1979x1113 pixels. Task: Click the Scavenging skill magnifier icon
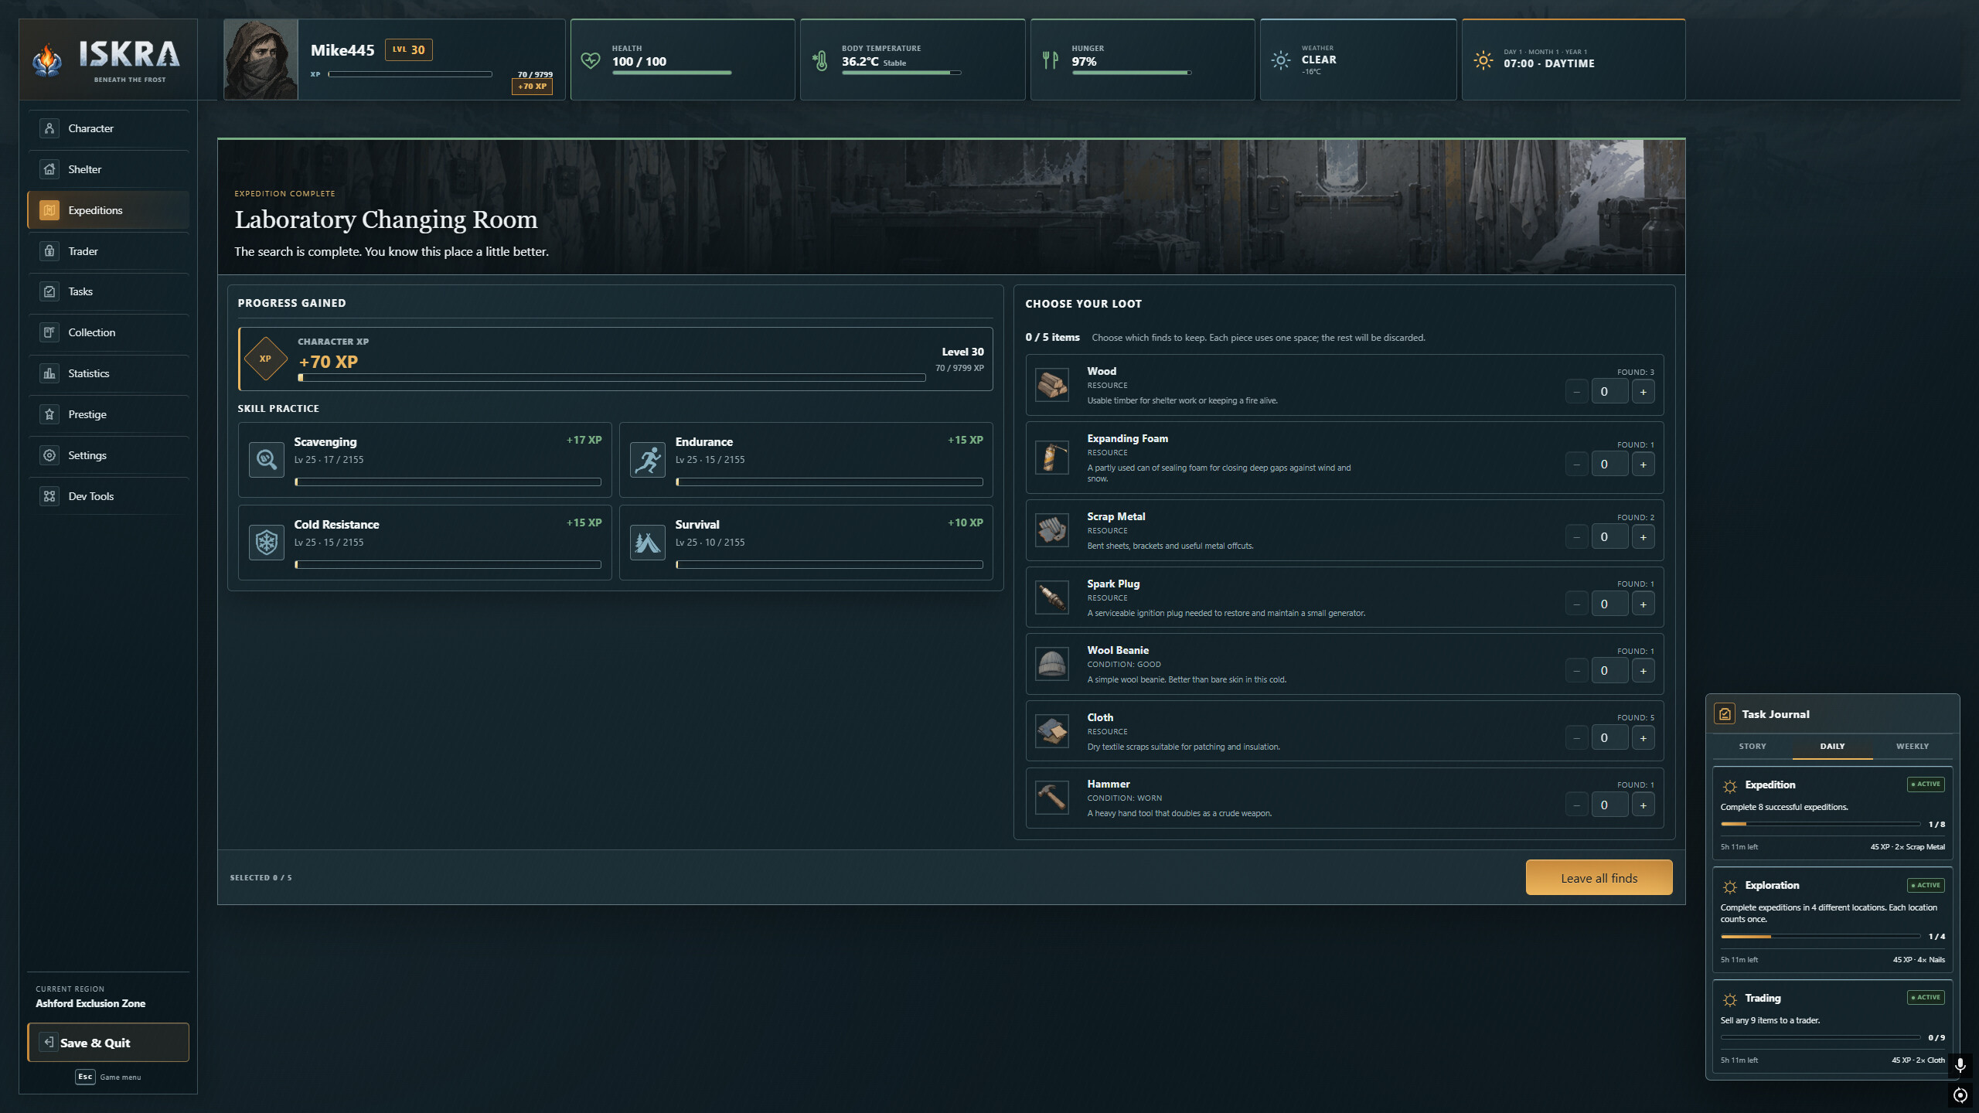point(267,460)
